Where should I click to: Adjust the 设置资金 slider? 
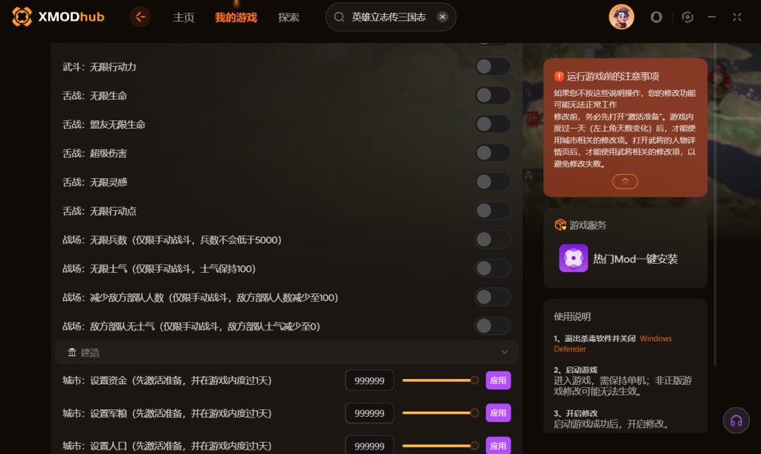pyautogui.click(x=441, y=380)
